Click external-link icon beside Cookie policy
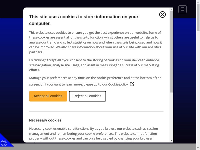The image size is (200, 150). click(x=132, y=84)
